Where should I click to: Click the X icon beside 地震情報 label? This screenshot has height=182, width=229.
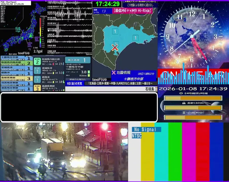point(113,73)
